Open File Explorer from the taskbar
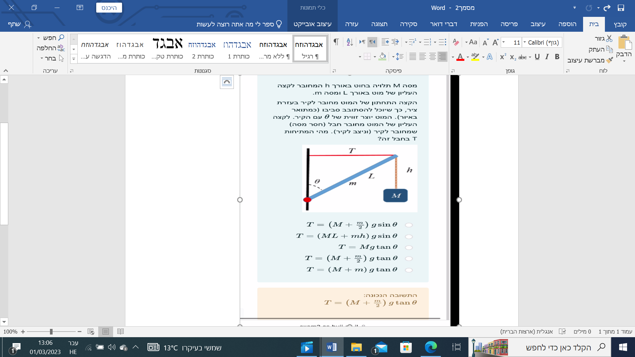Screen dimensions: 635x357 (x=356, y=347)
